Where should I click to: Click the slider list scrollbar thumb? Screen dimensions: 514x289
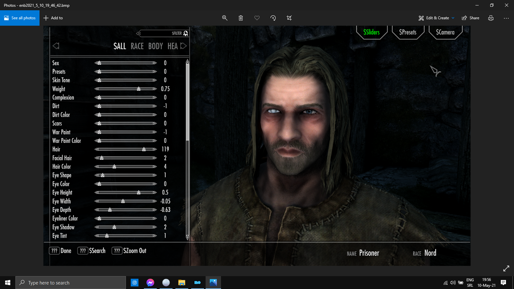click(x=187, y=103)
